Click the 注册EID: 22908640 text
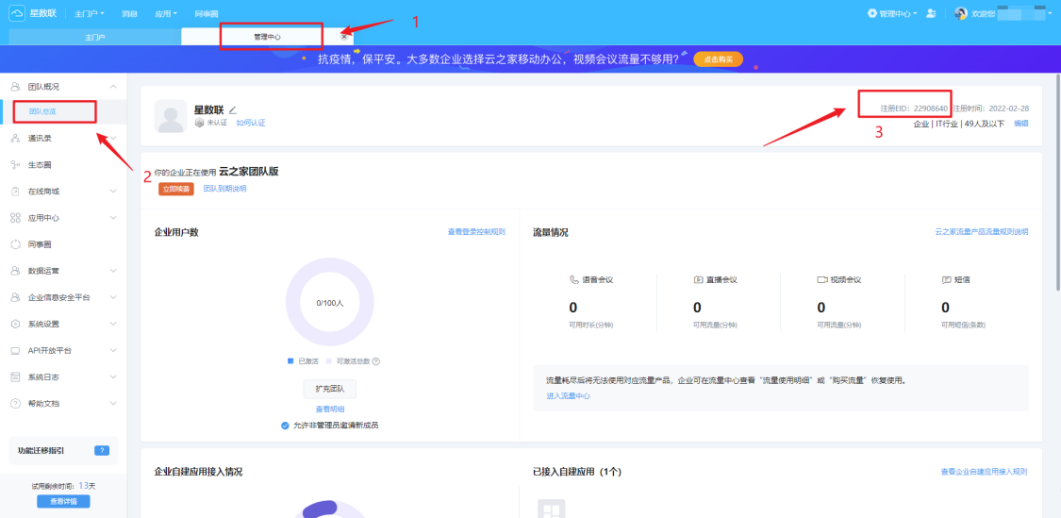Viewport: 1061px width, 518px height. pyautogui.click(x=914, y=109)
